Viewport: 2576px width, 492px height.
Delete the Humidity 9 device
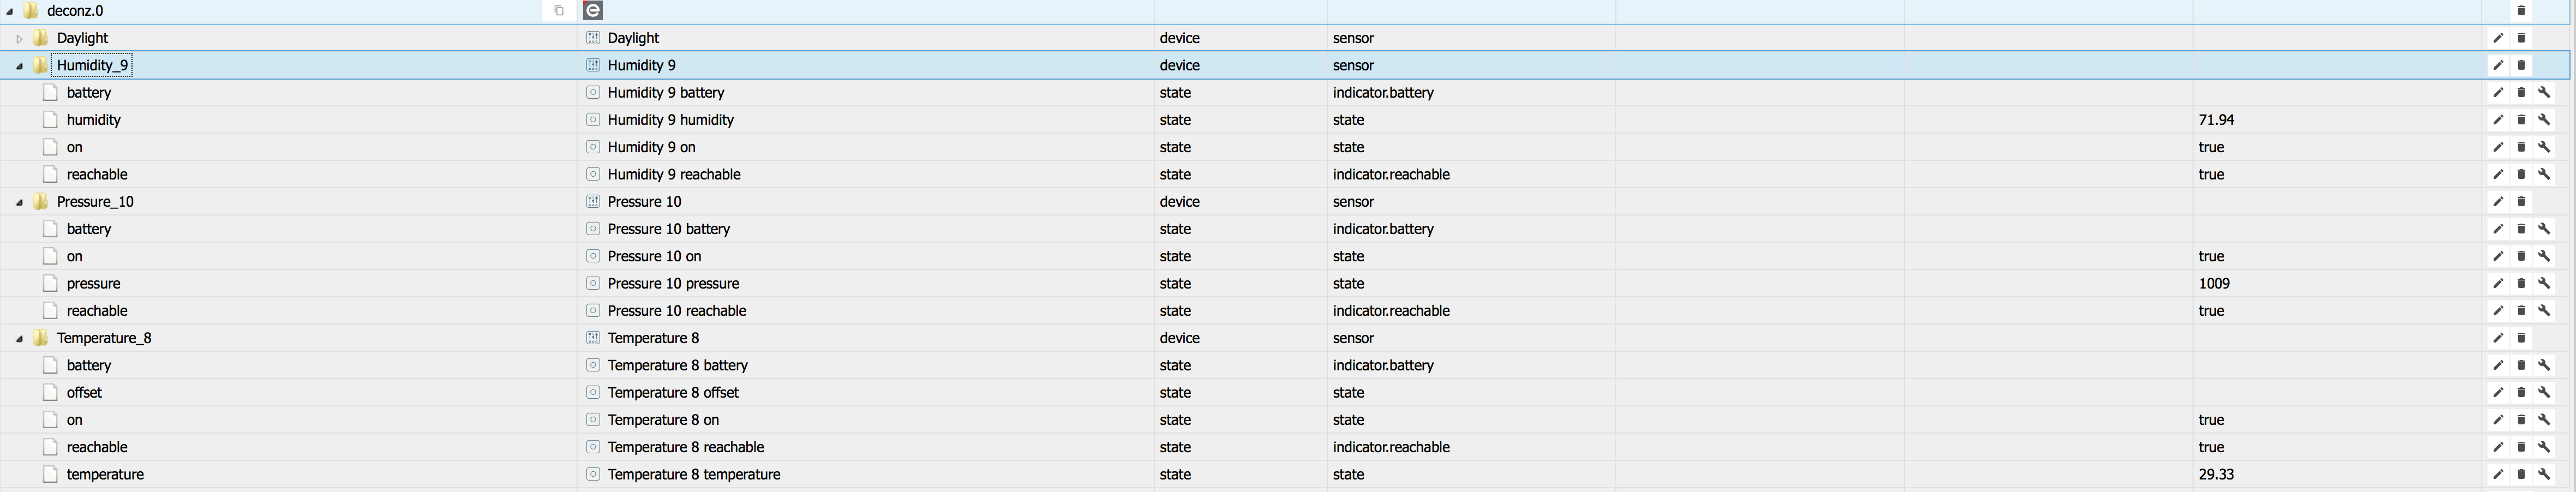2521,65
